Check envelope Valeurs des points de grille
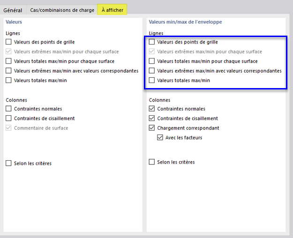The height and width of the screenshot is (238, 293). [x=152, y=42]
